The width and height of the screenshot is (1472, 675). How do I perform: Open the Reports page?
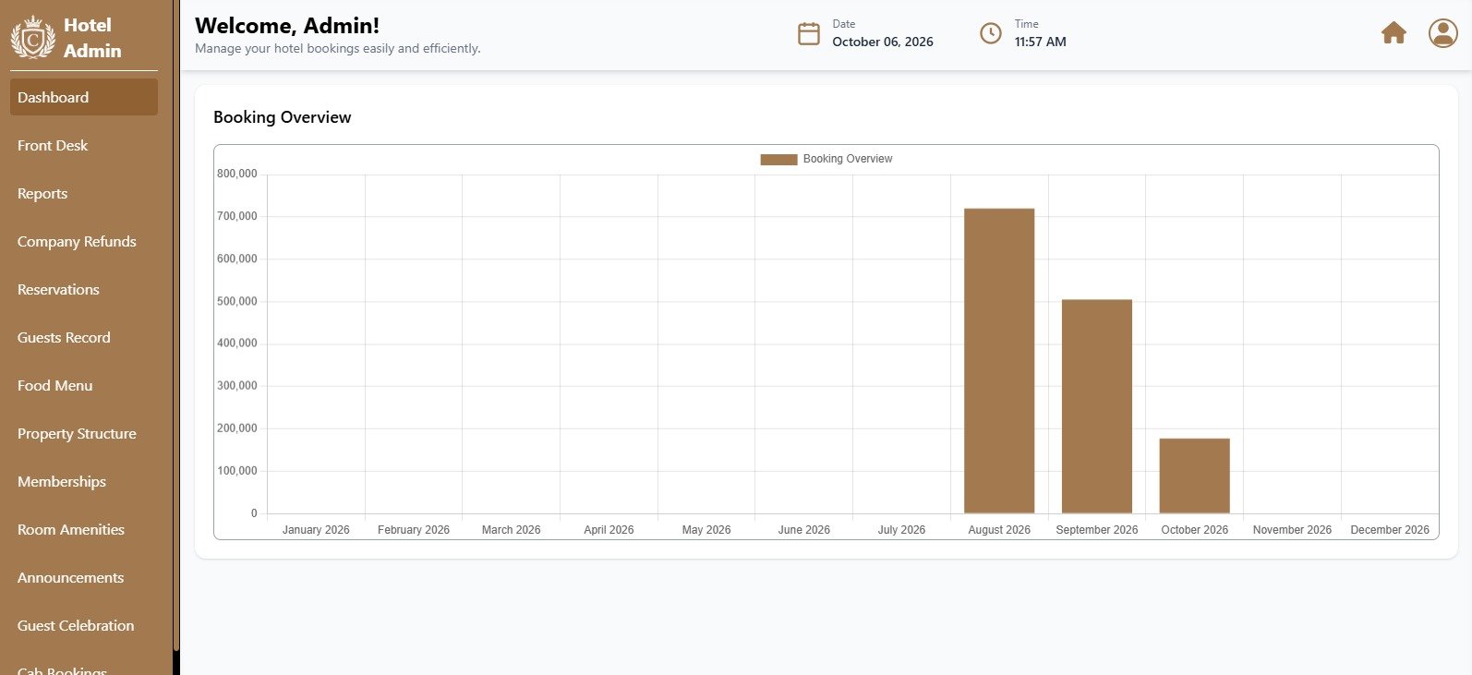[x=84, y=193]
